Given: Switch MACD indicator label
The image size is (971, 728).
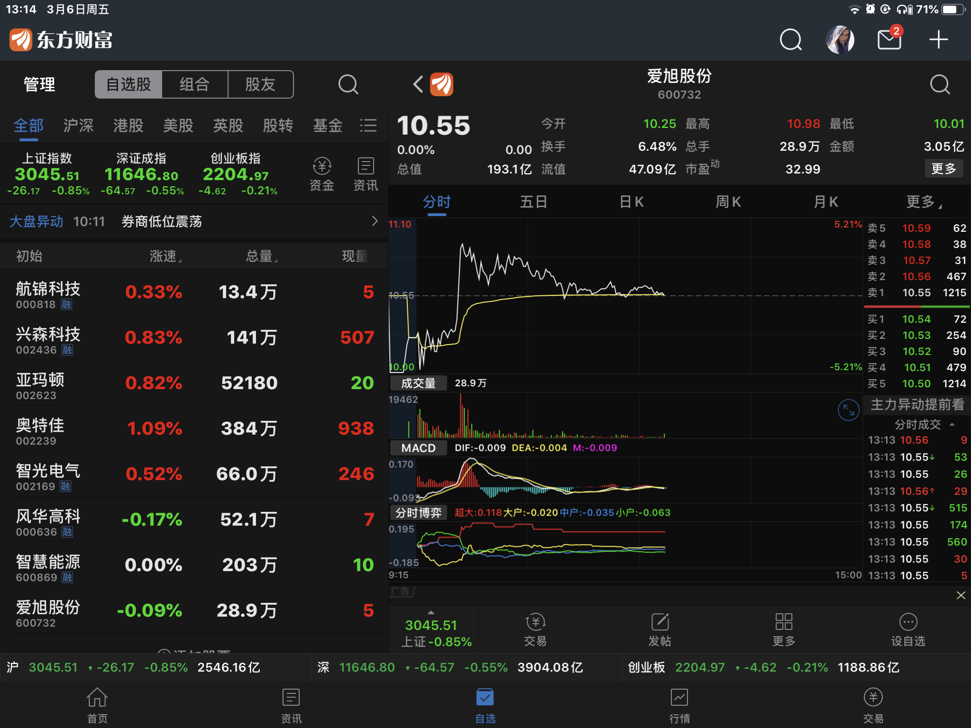Looking at the screenshot, I should [x=418, y=448].
